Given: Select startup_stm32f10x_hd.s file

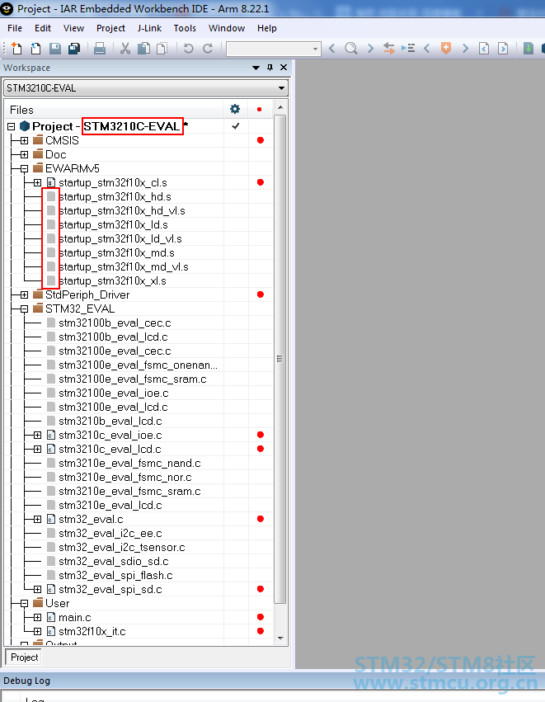Looking at the screenshot, I should pyautogui.click(x=115, y=197).
